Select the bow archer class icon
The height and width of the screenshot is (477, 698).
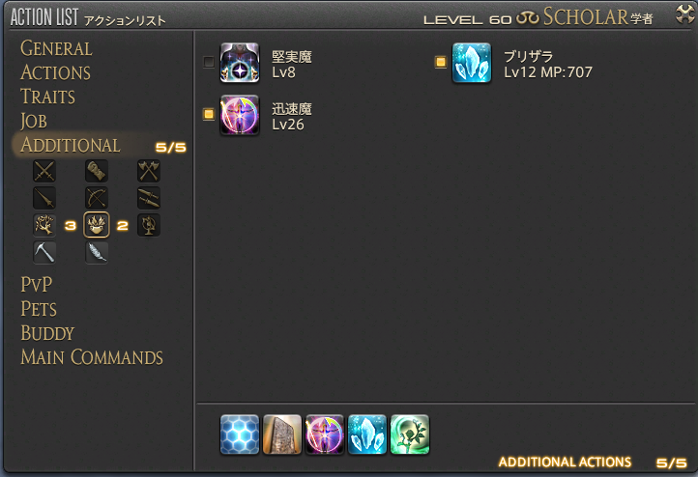[96, 198]
